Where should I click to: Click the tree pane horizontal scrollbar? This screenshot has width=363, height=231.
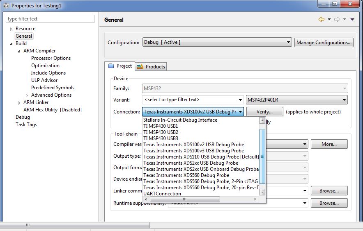tap(75, 225)
